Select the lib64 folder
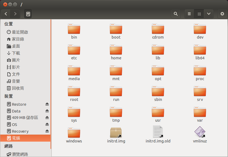The width and height of the screenshot is (228, 157). 200,52
